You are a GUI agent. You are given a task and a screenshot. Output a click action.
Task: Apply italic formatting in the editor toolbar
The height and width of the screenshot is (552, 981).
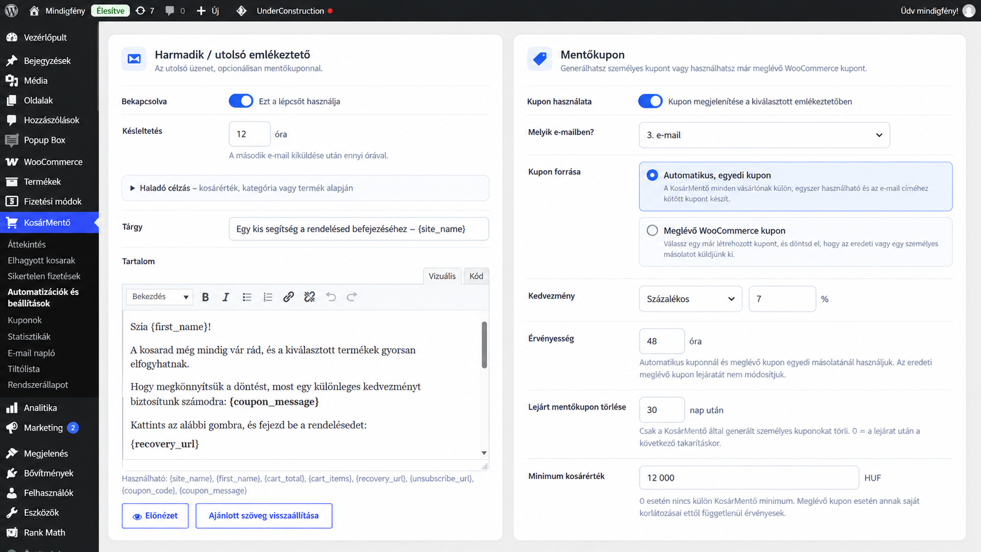226,297
